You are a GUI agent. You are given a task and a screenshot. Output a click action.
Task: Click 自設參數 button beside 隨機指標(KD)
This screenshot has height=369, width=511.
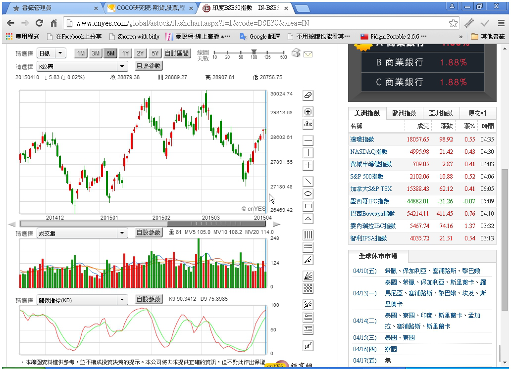pos(149,300)
